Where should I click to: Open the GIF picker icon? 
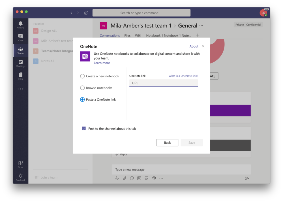click(x=139, y=178)
